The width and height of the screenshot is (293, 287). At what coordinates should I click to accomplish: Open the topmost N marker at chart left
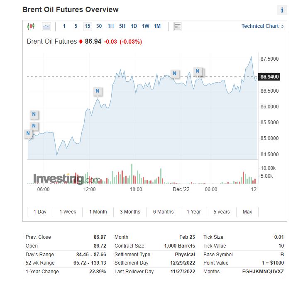click(34, 114)
